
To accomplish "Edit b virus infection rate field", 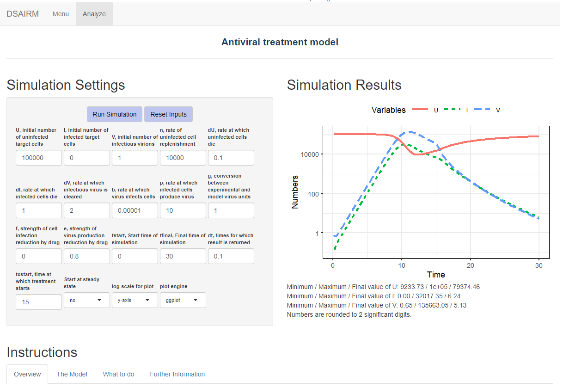I will (x=135, y=210).
